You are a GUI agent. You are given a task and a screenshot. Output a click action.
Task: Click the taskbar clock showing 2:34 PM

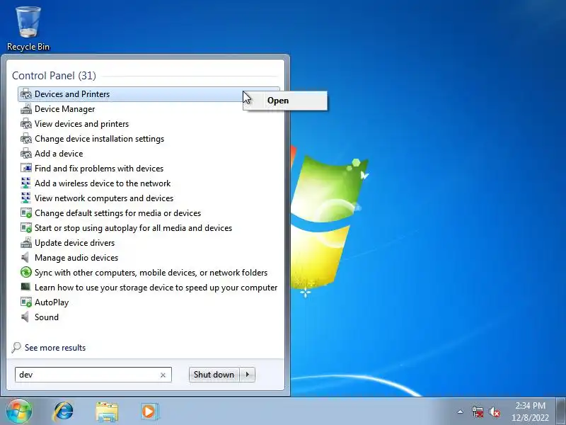tap(530, 412)
